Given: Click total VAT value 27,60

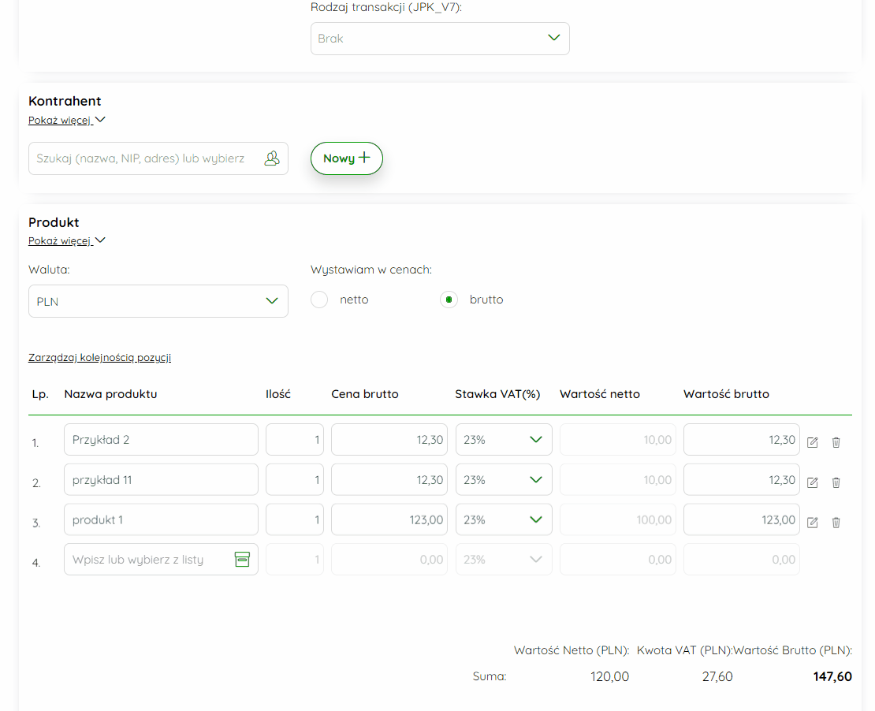Looking at the screenshot, I should coord(717,677).
